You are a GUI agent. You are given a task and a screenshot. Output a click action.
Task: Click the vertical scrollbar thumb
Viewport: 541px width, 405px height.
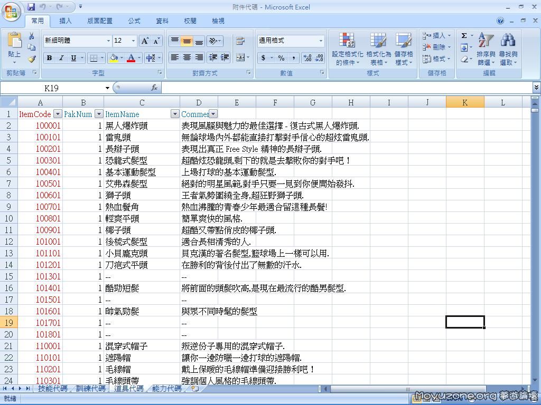pyautogui.click(x=535, y=110)
